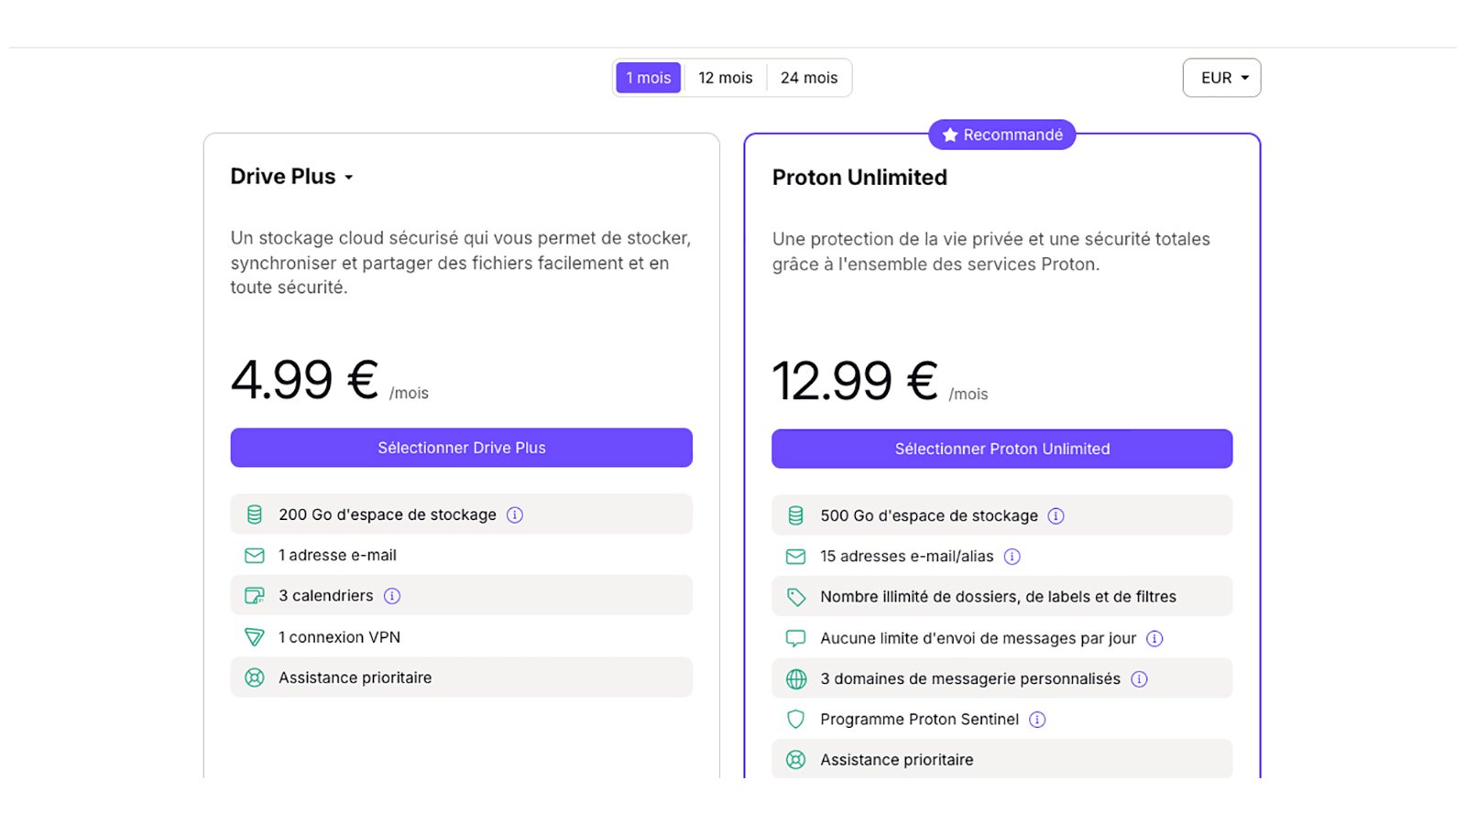Click the shield icon for Proton Sentinel

pyautogui.click(x=796, y=720)
